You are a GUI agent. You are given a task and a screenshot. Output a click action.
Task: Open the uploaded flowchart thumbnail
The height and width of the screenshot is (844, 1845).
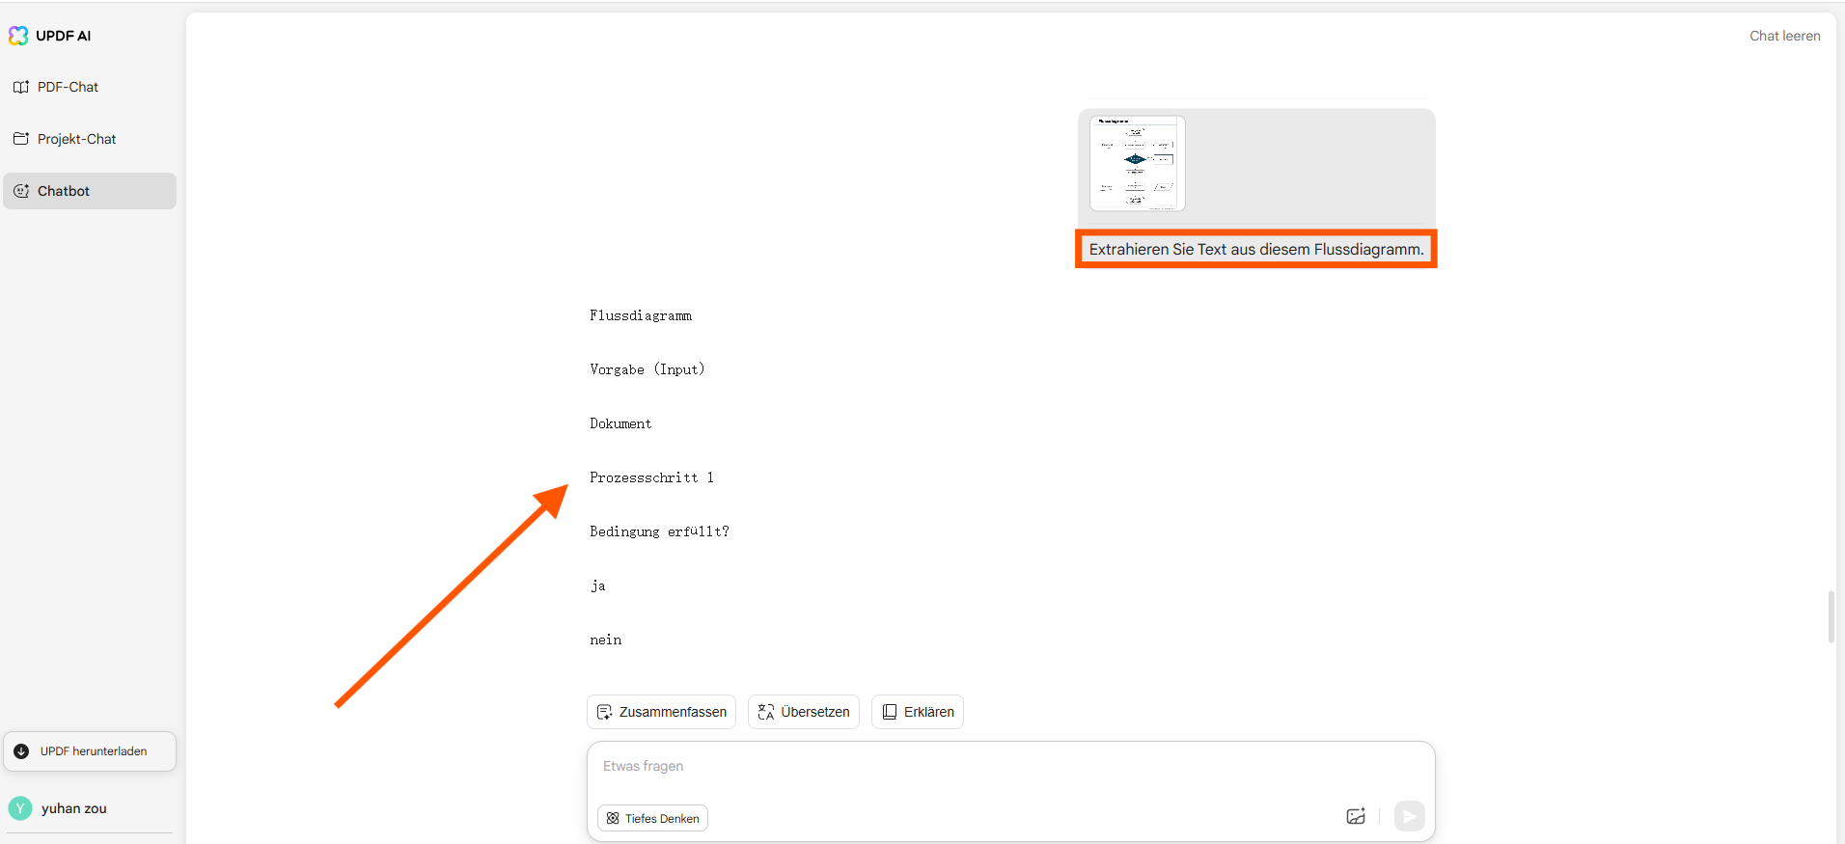pyautogui.click(x=1138, y=163)
